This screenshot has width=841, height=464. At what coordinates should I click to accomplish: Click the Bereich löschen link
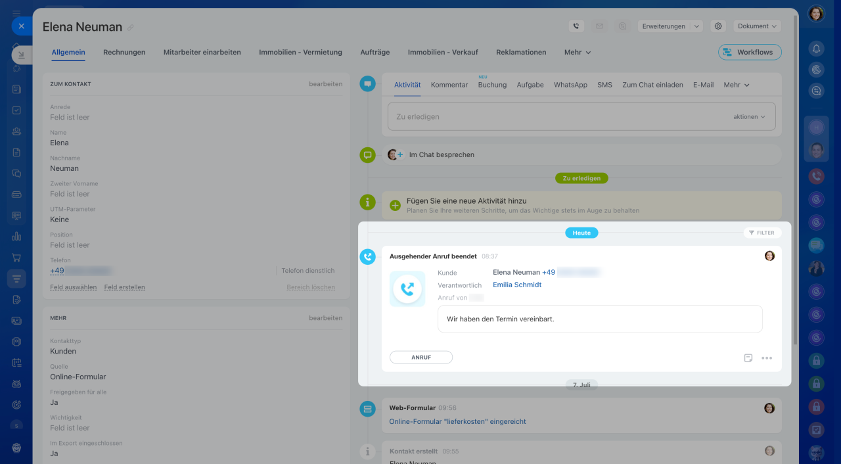click(x=311, y=287)
